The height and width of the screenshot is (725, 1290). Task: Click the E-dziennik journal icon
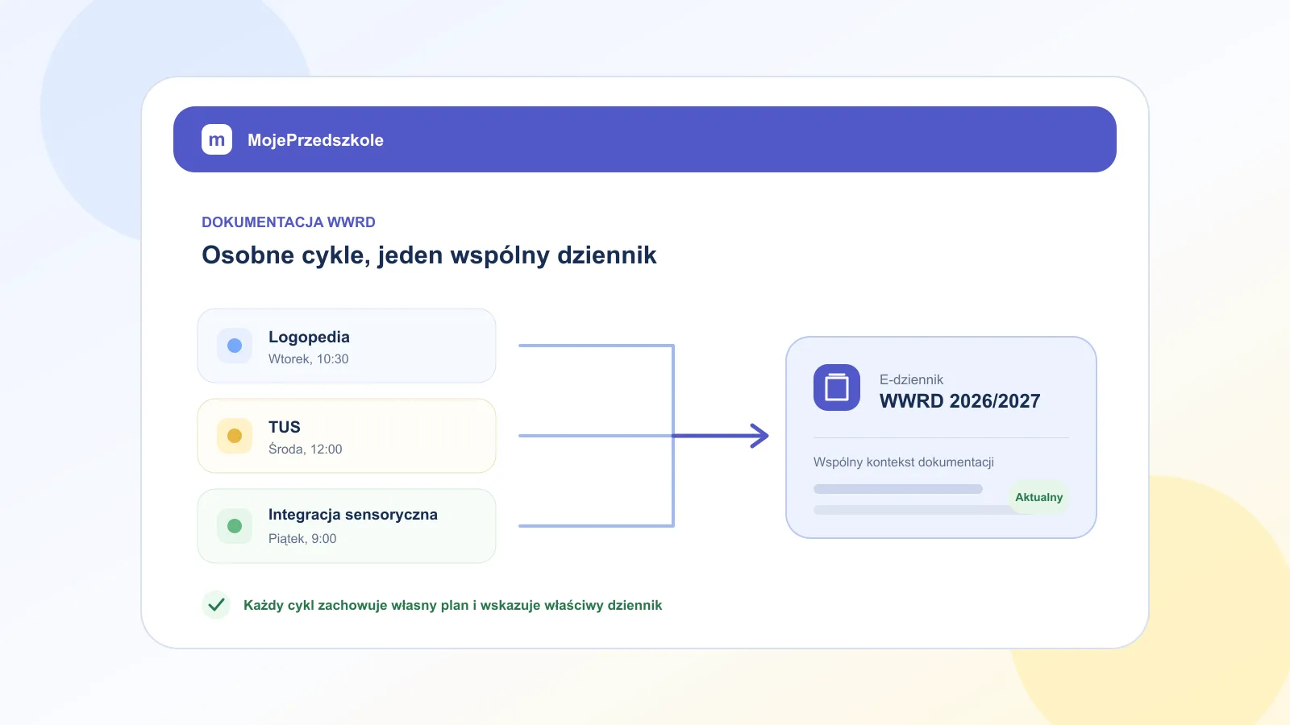tap(837, 387)
